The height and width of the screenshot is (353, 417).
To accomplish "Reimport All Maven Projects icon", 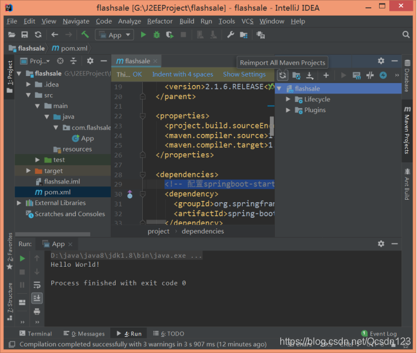I will [x=283, y=75].
